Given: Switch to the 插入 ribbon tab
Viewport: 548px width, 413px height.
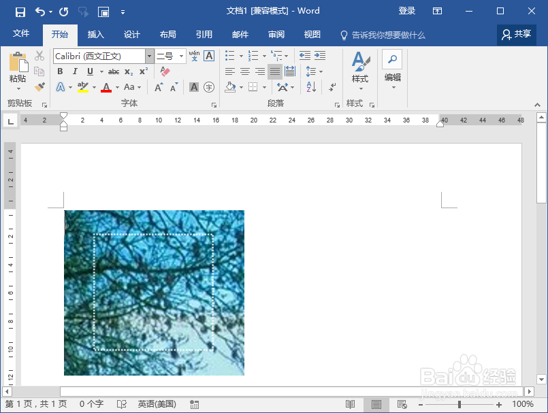Looking at the screenshot, I should tap(95, 34).
